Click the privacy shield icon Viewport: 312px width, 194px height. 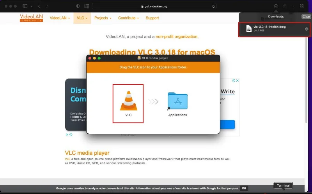point(78,6)
